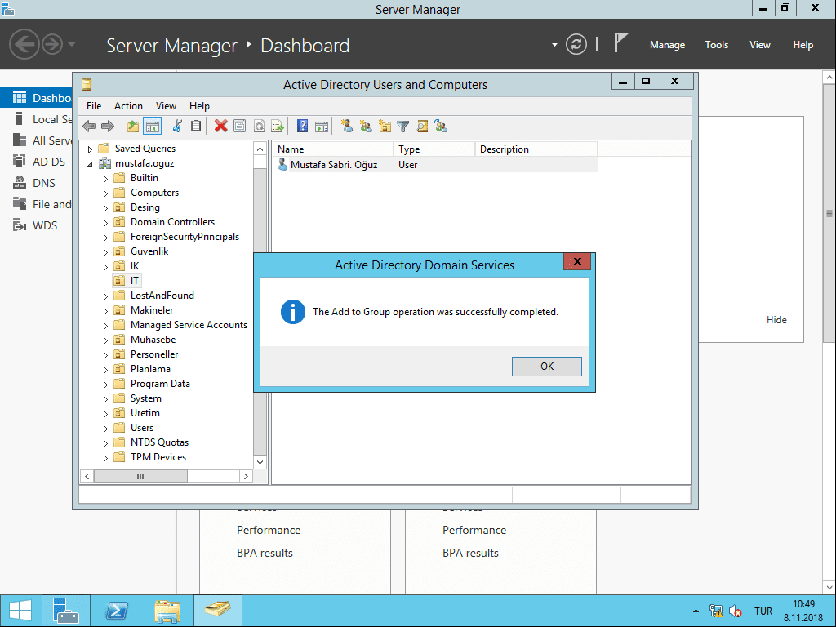The image size is (836, 627).
Task: Expand the Guvenlik OU
Action: (105, 252)
